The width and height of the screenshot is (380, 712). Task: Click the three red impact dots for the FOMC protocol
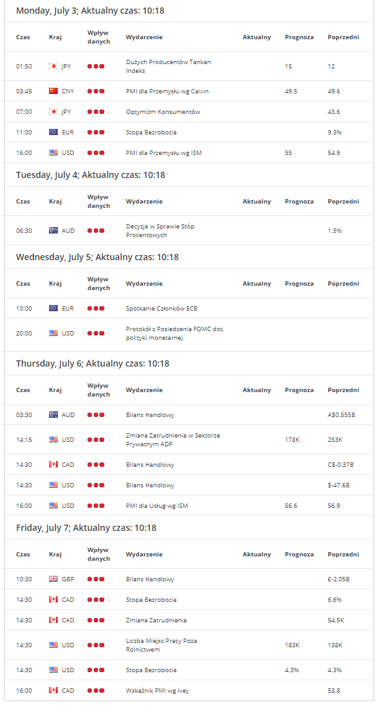96,334
